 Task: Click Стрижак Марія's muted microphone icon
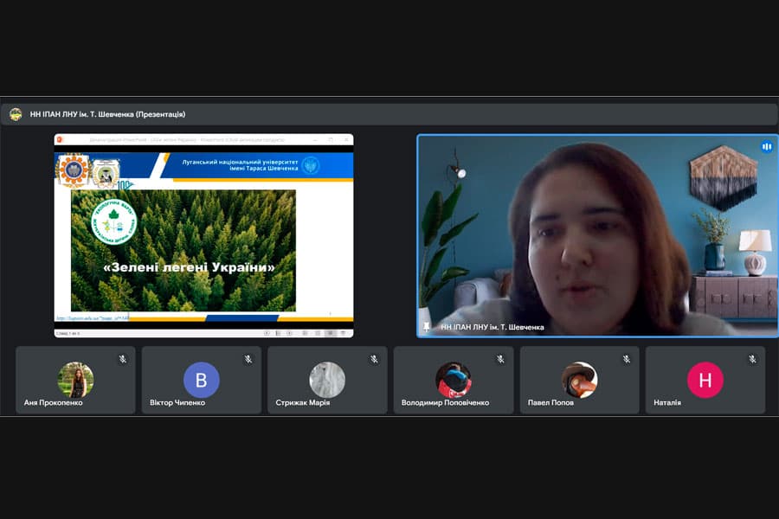point(374,358)
